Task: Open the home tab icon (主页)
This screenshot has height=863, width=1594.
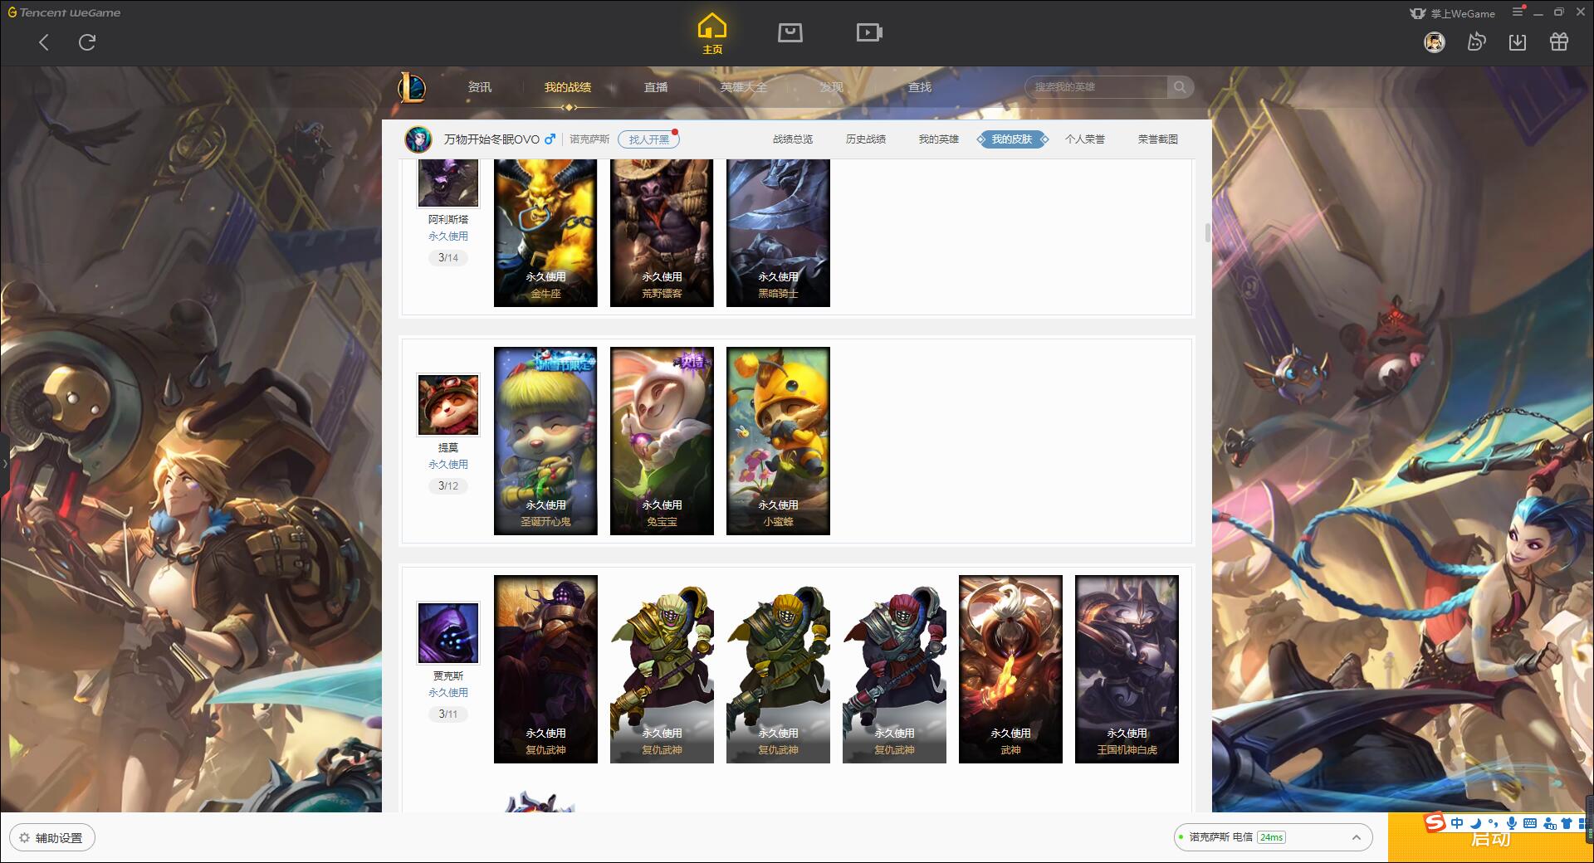Action: pyautogui.click(x=712, y=34)
